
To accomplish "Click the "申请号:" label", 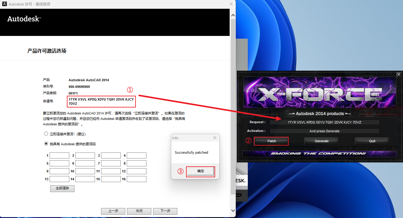I will tap(48, 101).
